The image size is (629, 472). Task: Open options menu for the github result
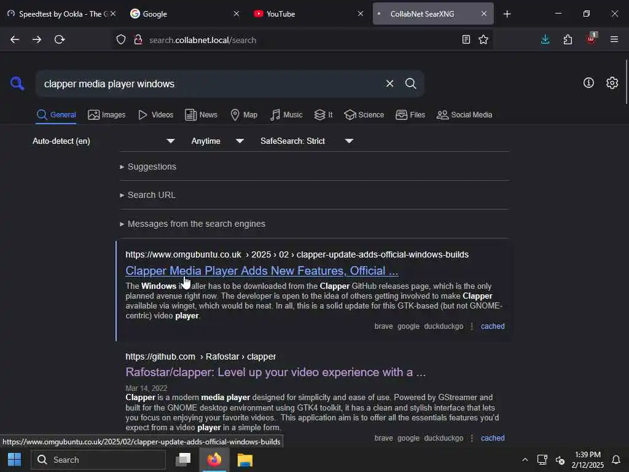[472, 438]
